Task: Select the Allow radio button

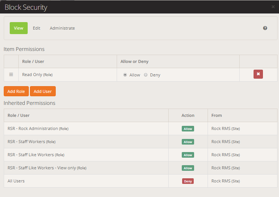Action: click(x=125, y=75)
